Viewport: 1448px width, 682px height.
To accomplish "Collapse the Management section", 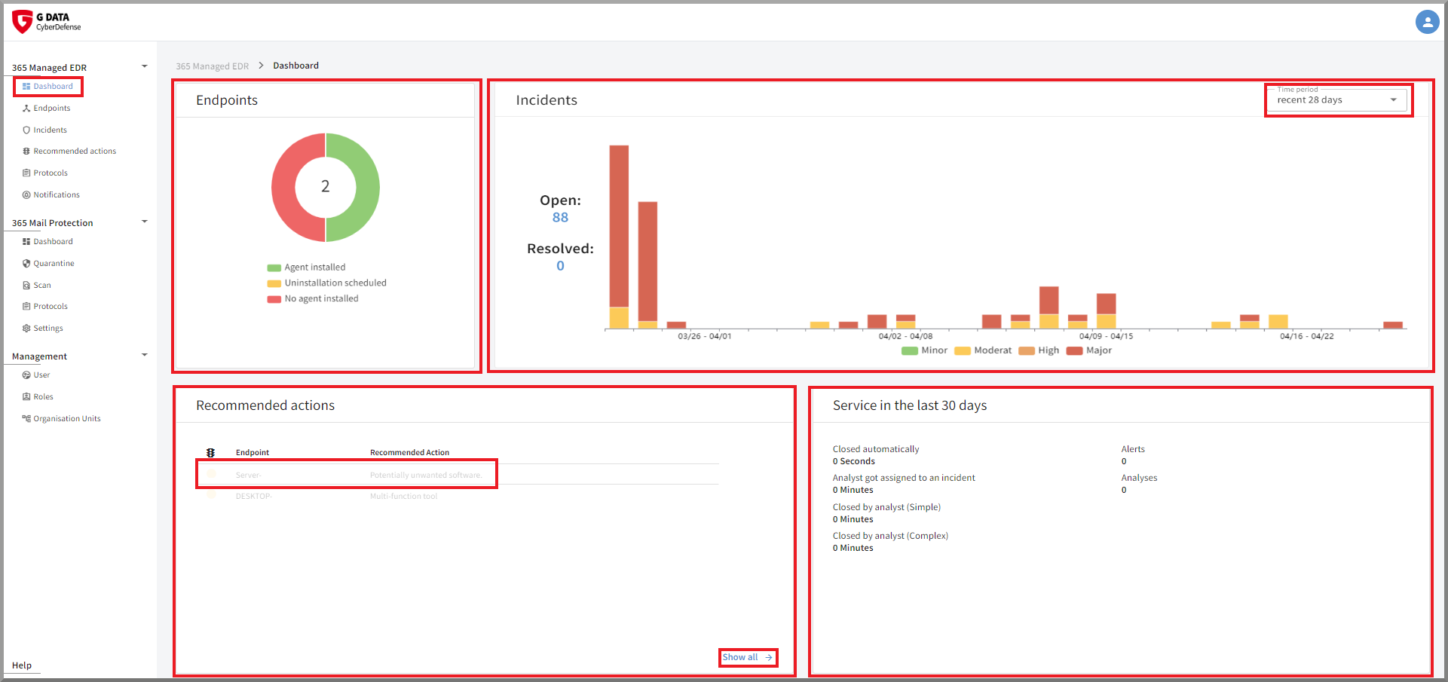I will tap(144, 355).
